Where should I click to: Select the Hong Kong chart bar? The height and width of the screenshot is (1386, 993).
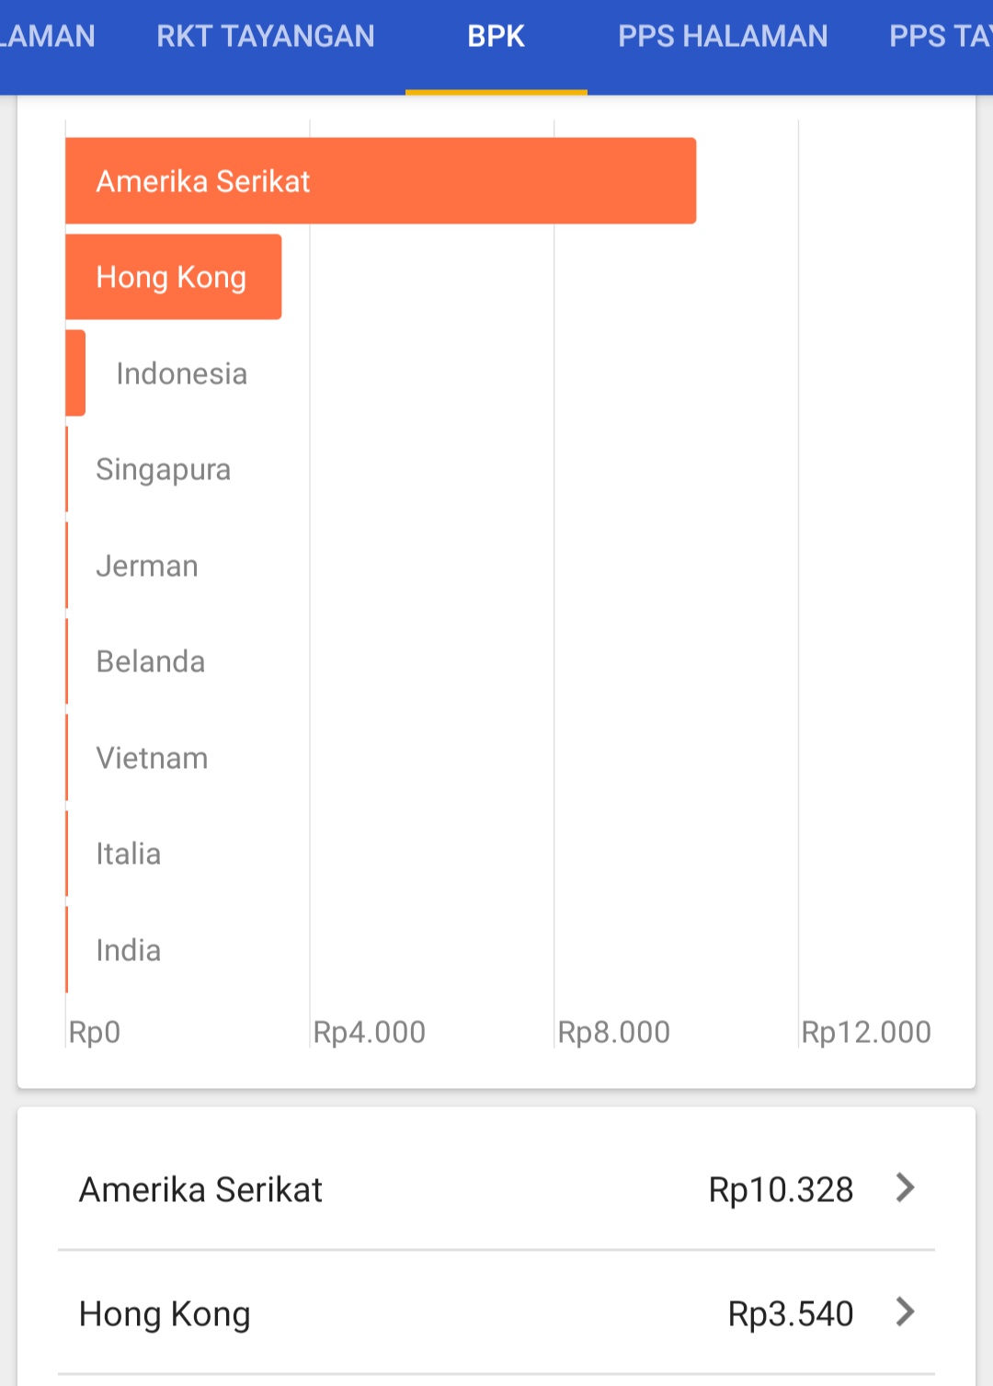click(x=173, y=277)
